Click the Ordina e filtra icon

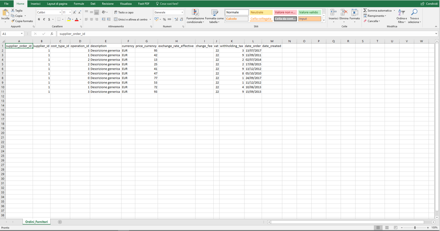(x=401, y=13)
